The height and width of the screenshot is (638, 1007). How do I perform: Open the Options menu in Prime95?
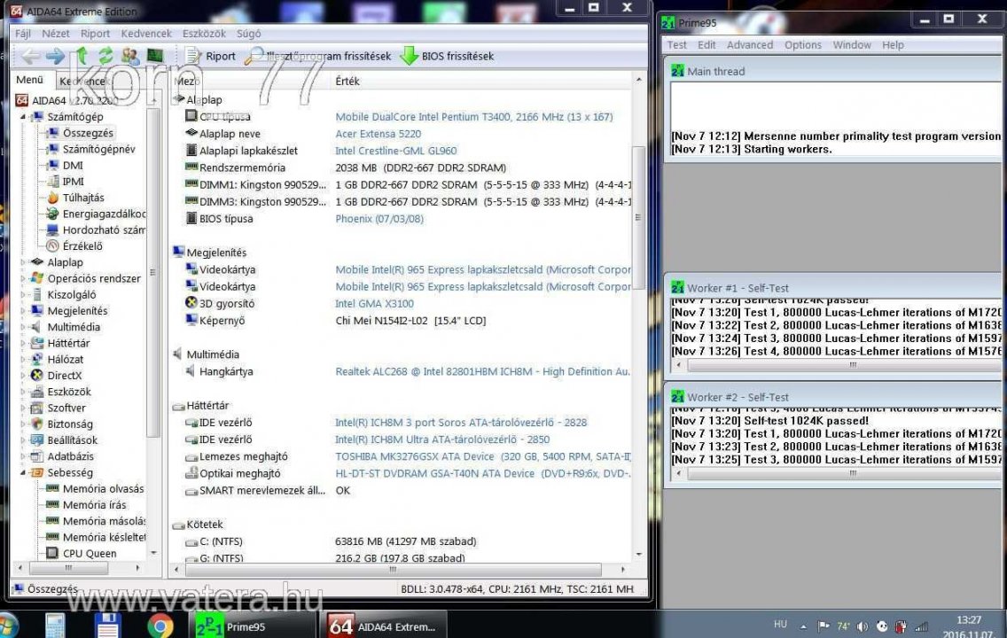coord(803,45)
